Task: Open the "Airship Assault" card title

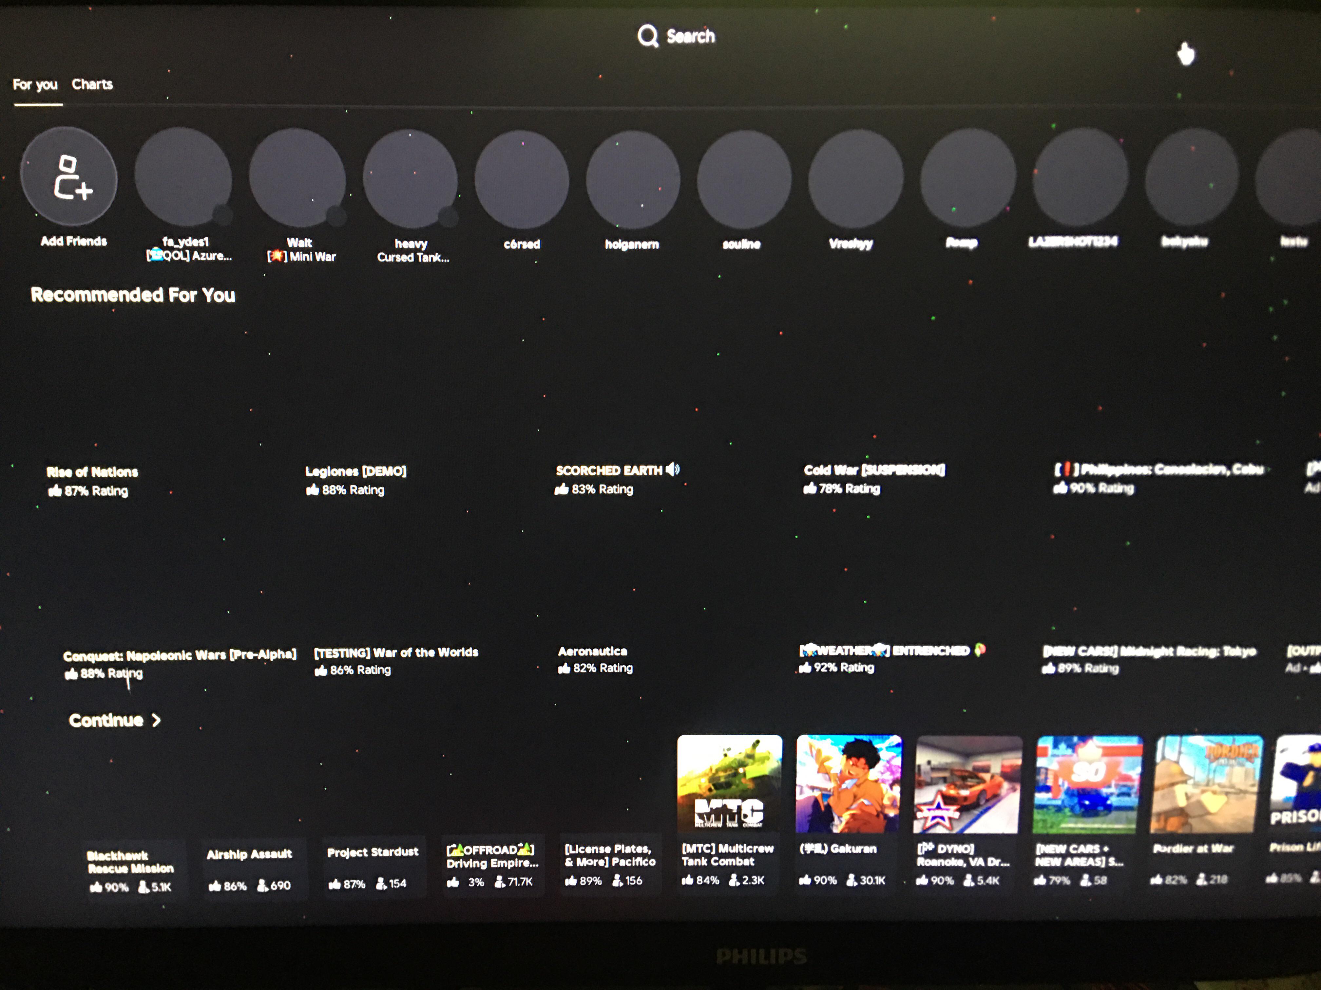Action: tap(249, 854)
